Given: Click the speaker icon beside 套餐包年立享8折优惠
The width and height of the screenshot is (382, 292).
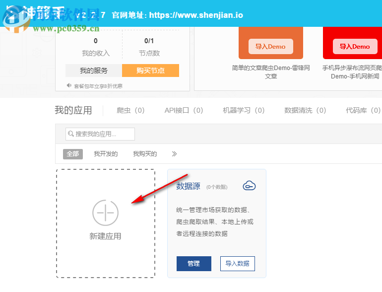Looking at the screenshot, I should pyautogui.click(x=69, y=85).
